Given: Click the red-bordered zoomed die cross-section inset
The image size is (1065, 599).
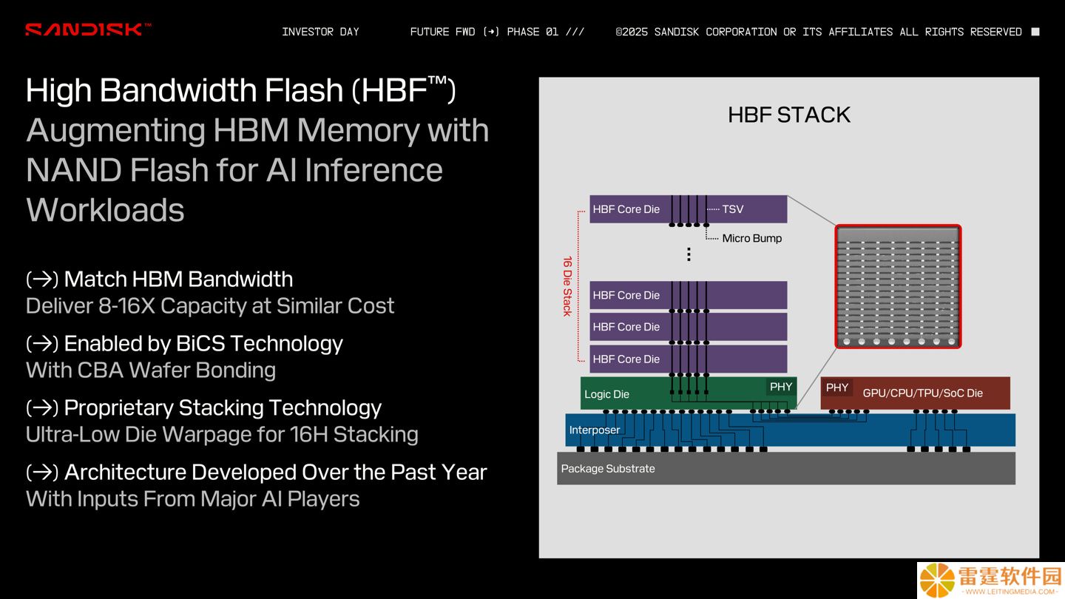Looking at the screenshot, I should tap(898, 287).
